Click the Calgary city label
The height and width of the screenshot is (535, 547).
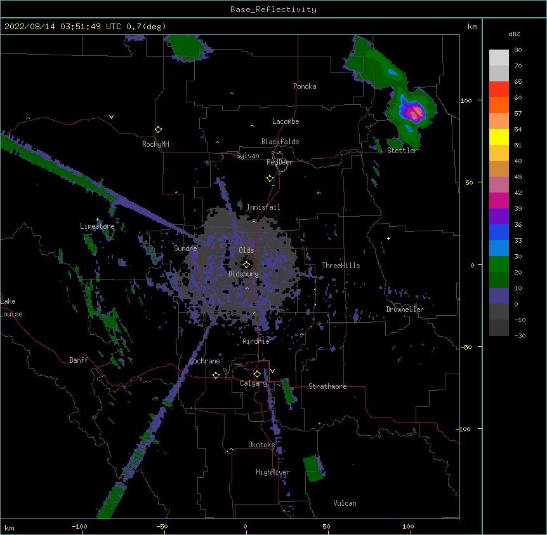[x=254, y=383]
